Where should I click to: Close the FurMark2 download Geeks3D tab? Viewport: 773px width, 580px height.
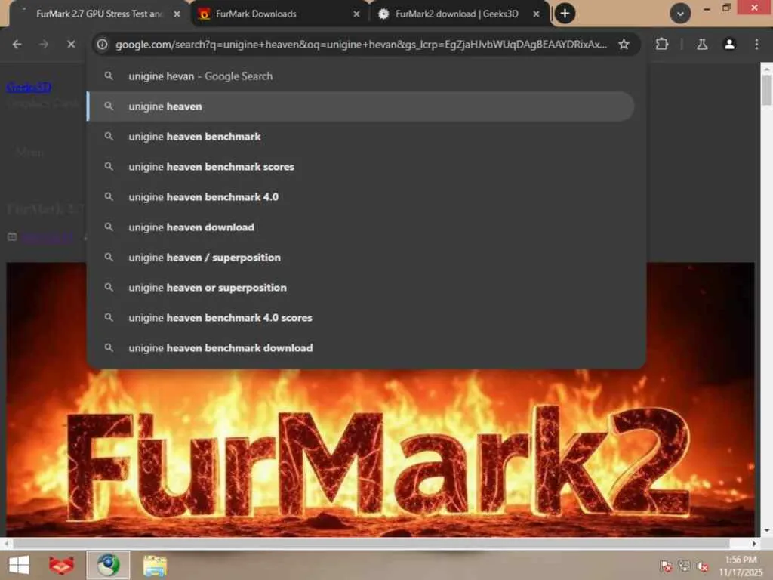pyautogui.click(x=536, y=14)
